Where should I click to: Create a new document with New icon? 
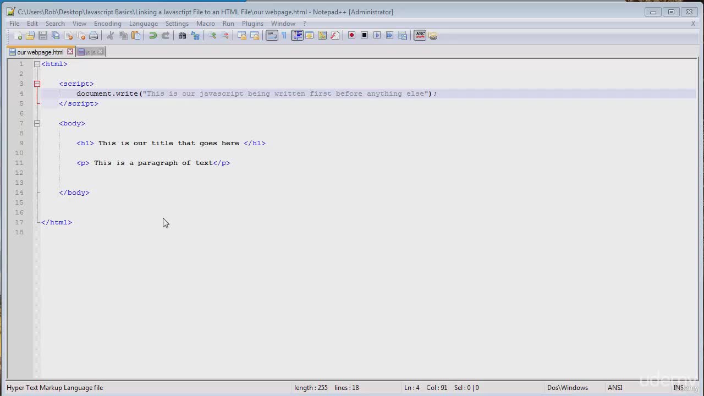pos(18,35)
